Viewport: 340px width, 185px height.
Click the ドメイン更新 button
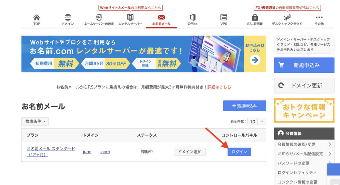[x=304, y=86]
